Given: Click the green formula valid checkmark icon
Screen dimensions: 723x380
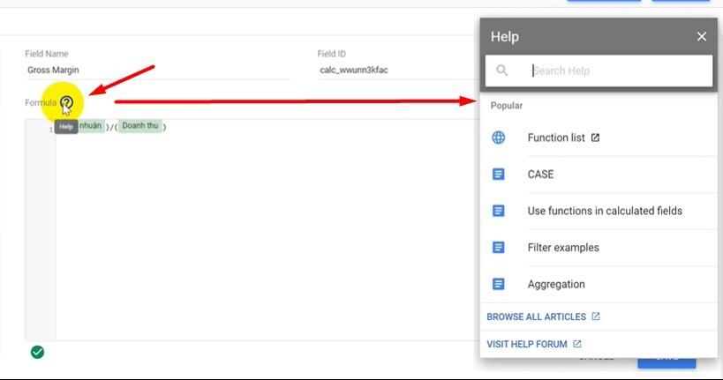Looking at the screenshot, I should point(37,352).
